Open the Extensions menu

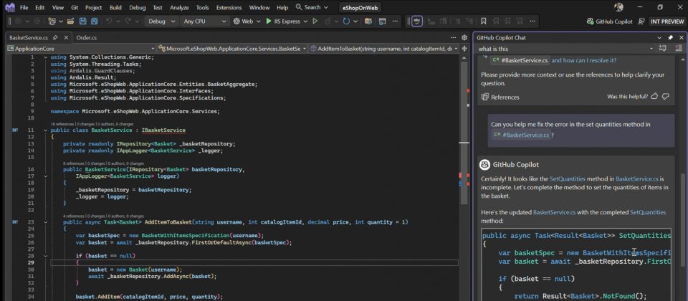tap(229, 7)
